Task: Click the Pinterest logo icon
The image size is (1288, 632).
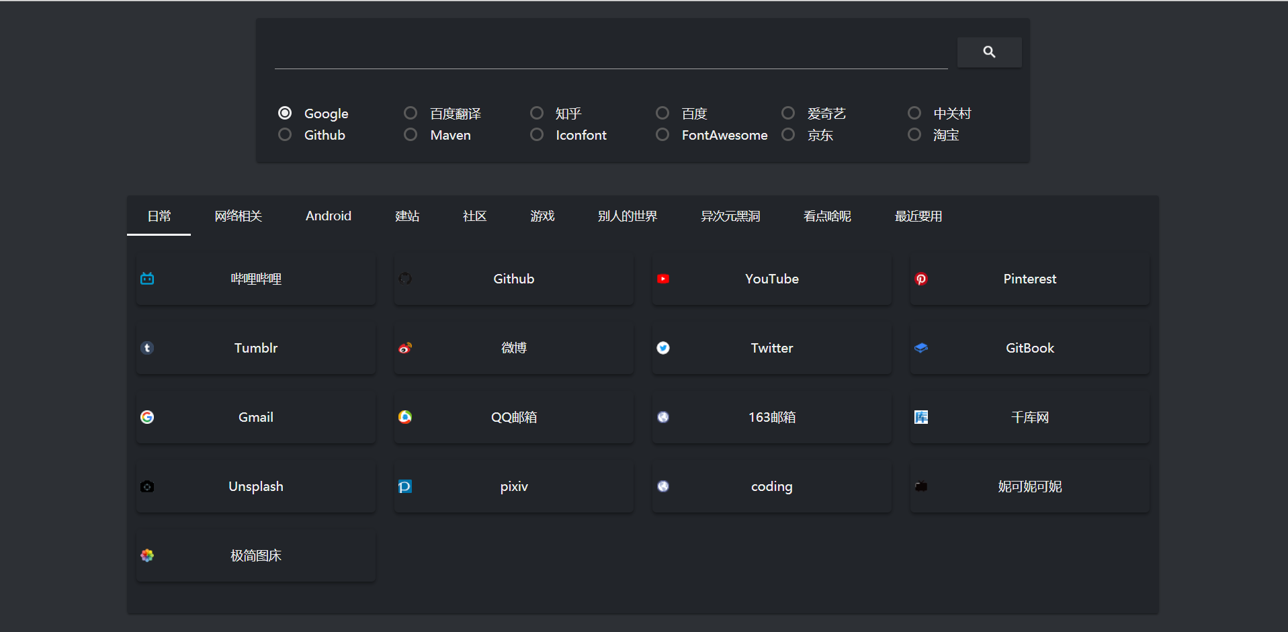Action: [x=921, y=279]
